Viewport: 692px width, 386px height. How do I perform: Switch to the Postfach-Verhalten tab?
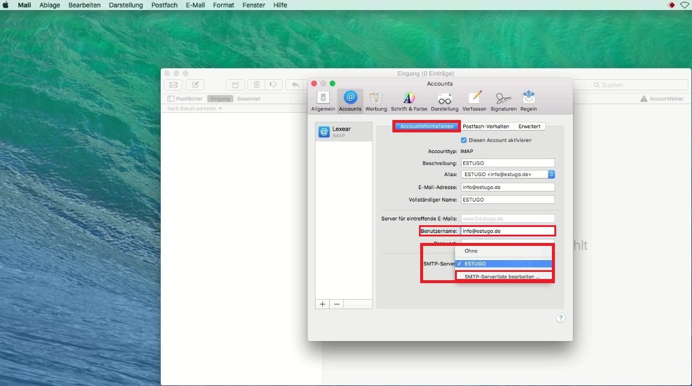[x=486, y=126]
